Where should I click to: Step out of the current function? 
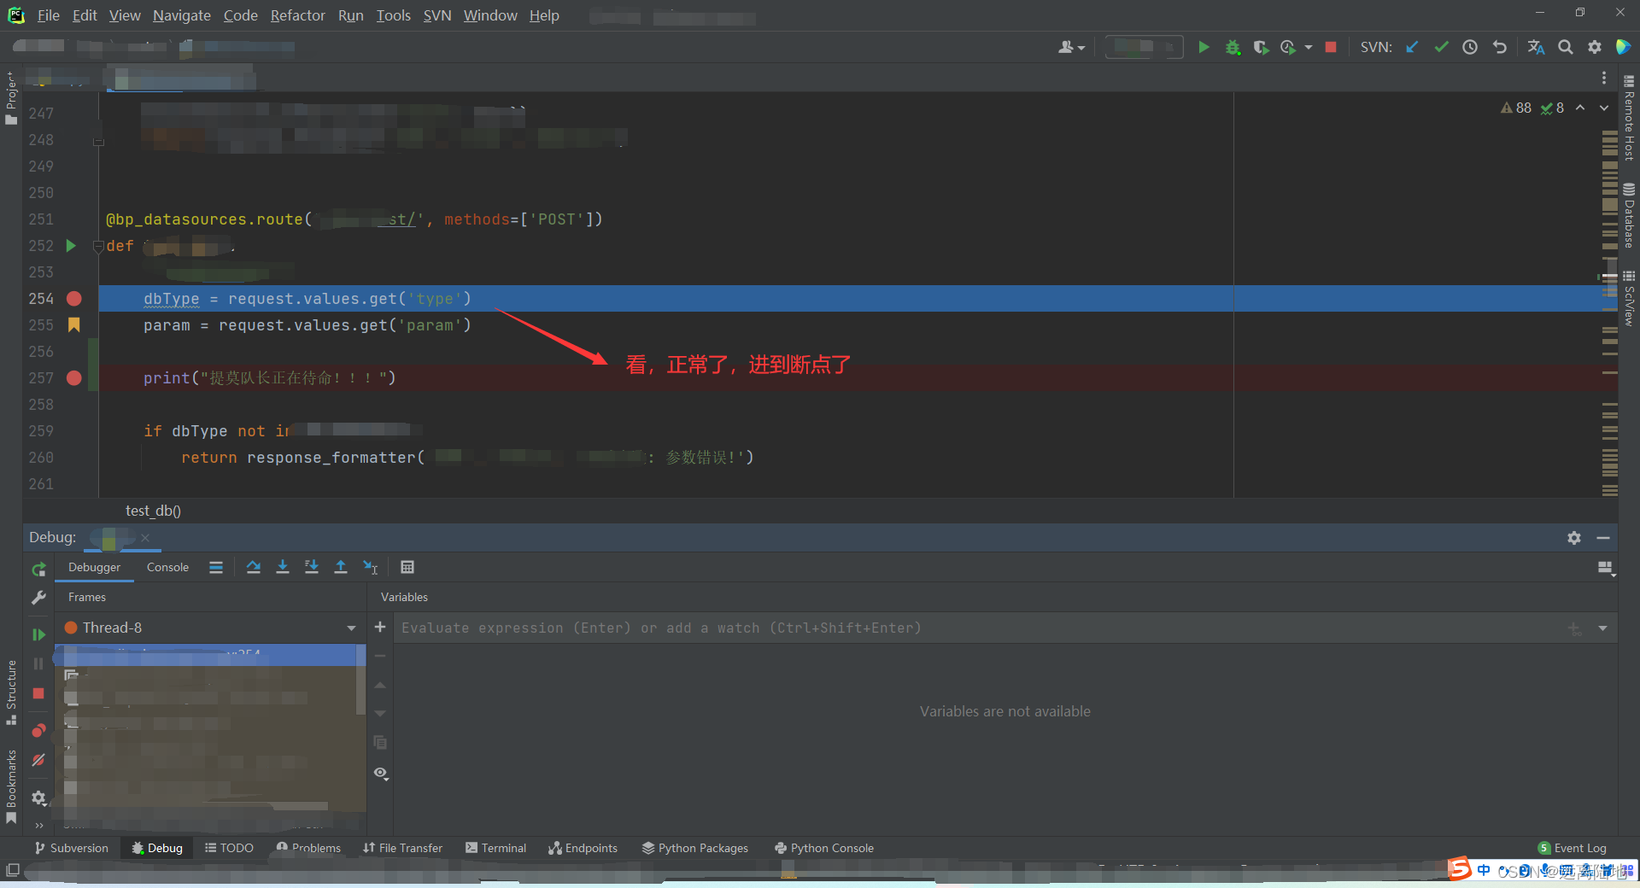click(341, 567)
